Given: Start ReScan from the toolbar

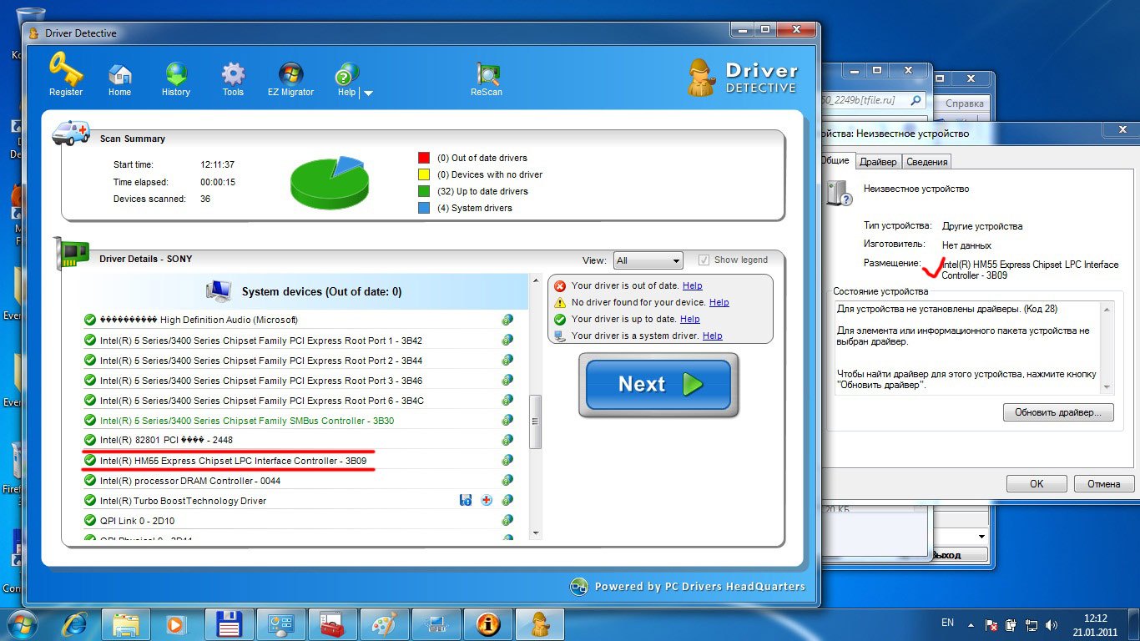Looking at the screenshot, I should pos(487,80).
